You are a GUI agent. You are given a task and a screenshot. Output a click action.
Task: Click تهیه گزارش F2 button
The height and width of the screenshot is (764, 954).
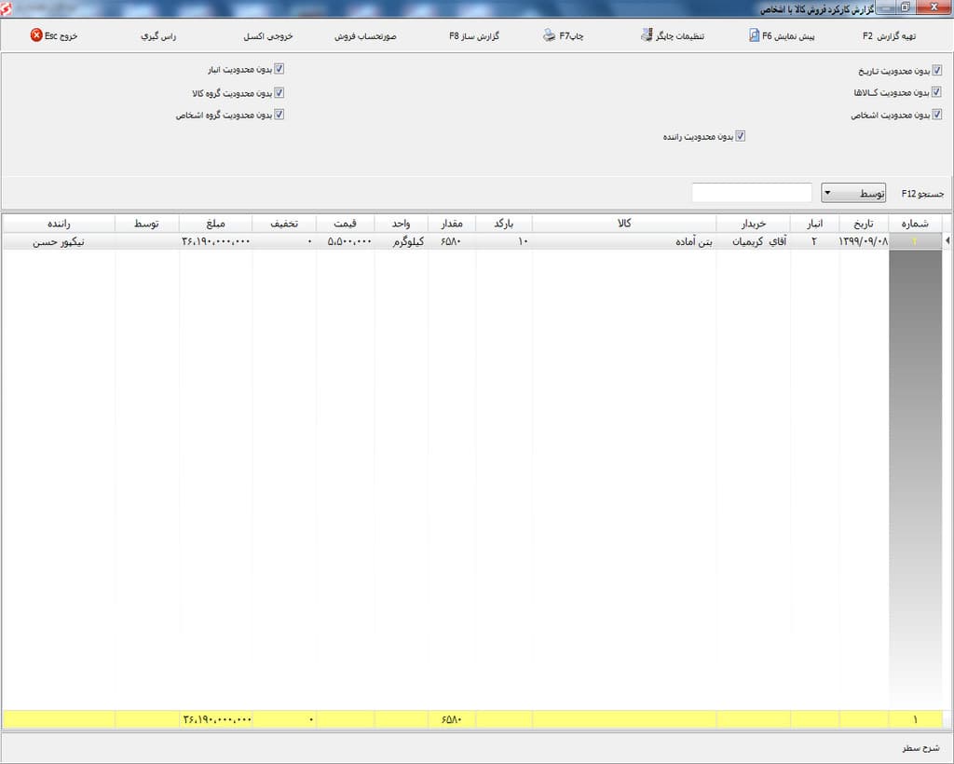coord(889,36)
